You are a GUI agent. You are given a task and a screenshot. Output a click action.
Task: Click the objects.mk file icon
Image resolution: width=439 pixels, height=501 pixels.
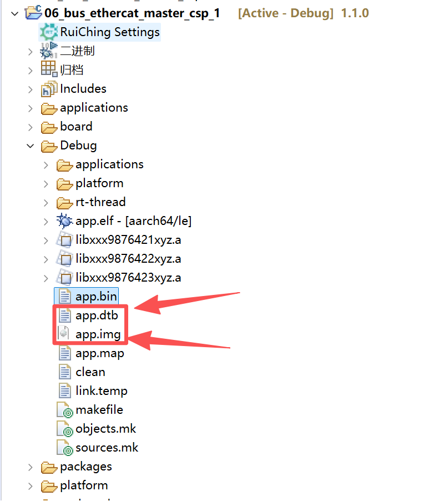pyautogui.click(x=65, y=428)
